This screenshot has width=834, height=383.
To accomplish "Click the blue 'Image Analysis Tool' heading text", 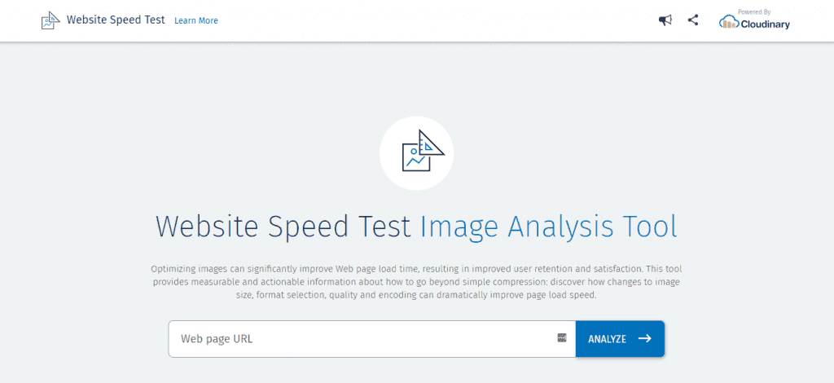I will click(x=548, y=227).
